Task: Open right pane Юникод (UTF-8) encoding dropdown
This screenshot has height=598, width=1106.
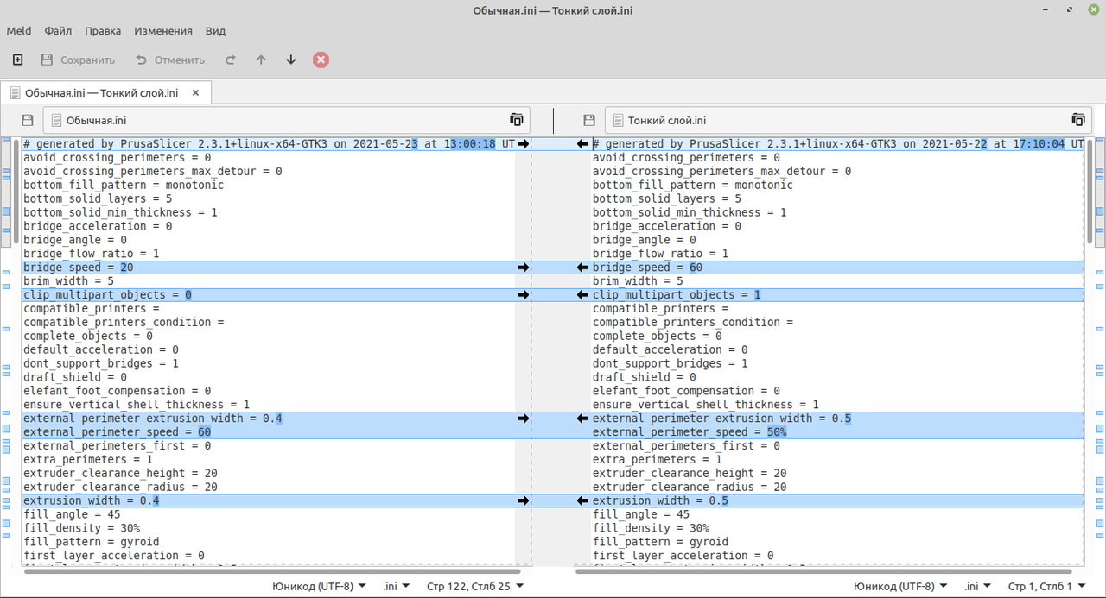Action: click(899, 587)
